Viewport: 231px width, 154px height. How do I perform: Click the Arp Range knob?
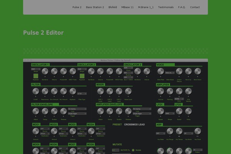[170, 131]
